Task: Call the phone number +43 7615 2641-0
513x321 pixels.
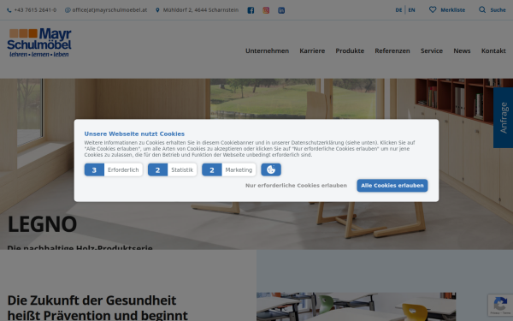Action: click(35, 10)
